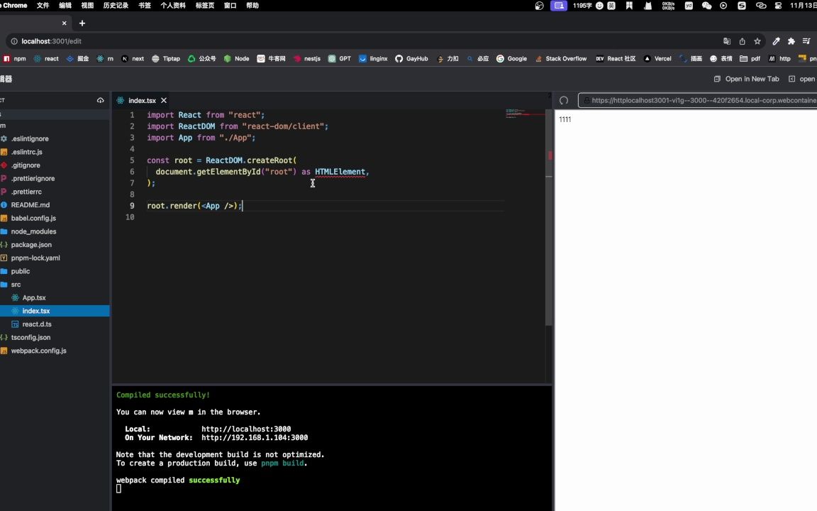The height and width of the screenshot is (511, 817).
Task: Open the npm bookmark
Action: [15, 58]
